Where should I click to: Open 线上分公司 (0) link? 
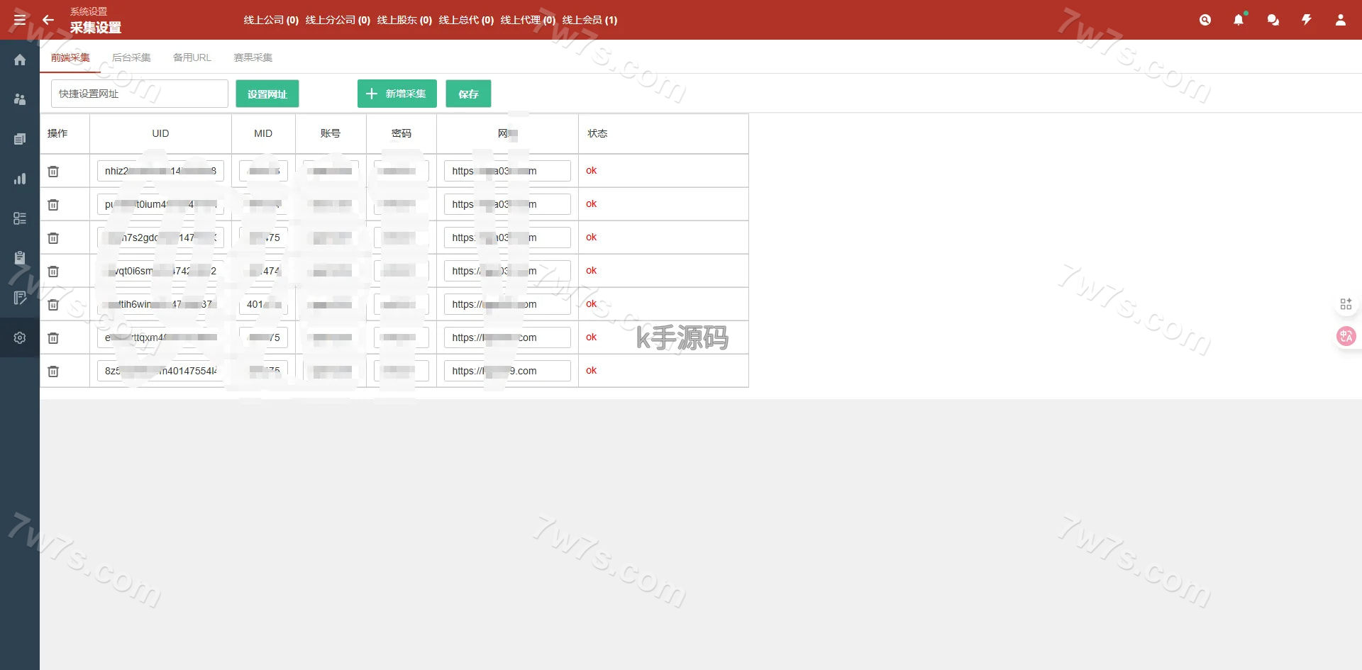tap(338, 20)
